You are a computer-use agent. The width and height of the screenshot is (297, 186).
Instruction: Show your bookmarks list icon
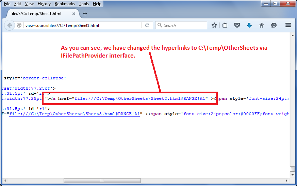coord(225,25)
